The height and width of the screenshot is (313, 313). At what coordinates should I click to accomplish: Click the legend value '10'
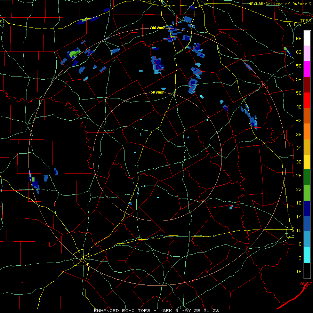pyautogui.click(x=299, y=231)
